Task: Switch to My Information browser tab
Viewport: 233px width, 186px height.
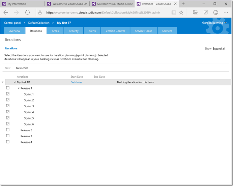Action: pyautogui.click(x=22, y=4)
